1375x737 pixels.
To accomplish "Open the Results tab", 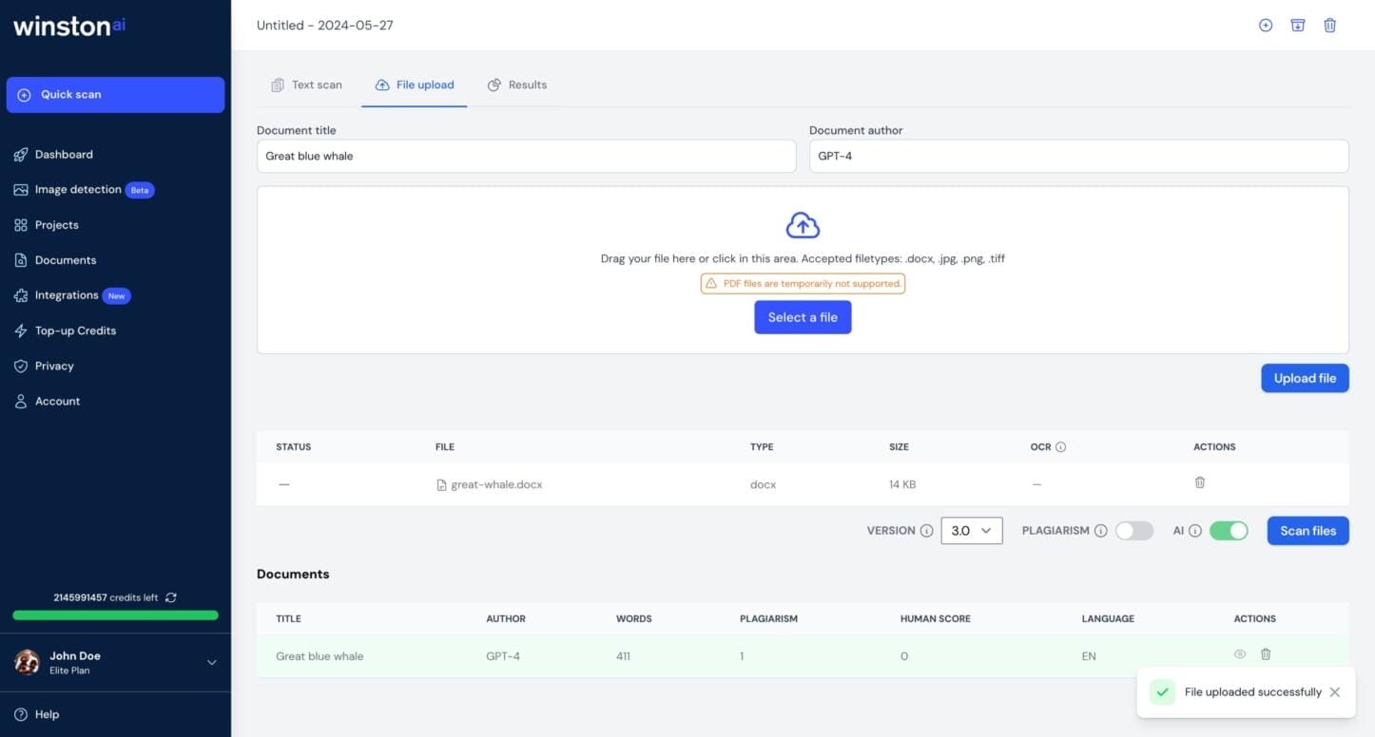I will coord(518,85).
